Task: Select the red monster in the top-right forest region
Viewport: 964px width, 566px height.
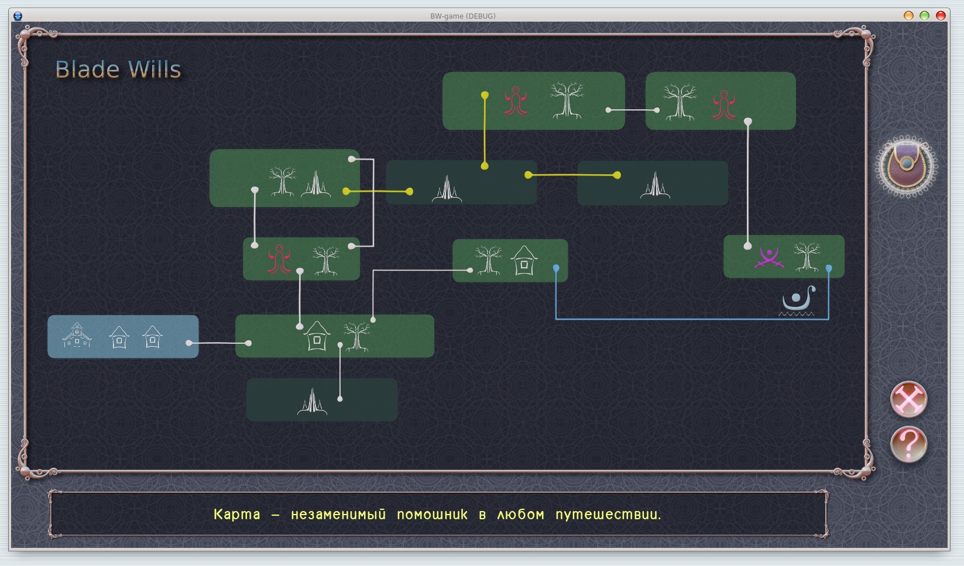Action: [x=724, y=105]
